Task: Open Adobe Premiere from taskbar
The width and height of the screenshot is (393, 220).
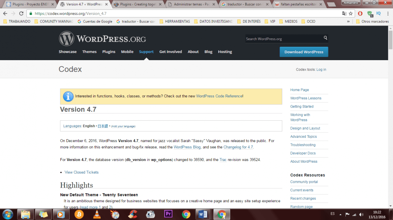Action: (168, 214)
